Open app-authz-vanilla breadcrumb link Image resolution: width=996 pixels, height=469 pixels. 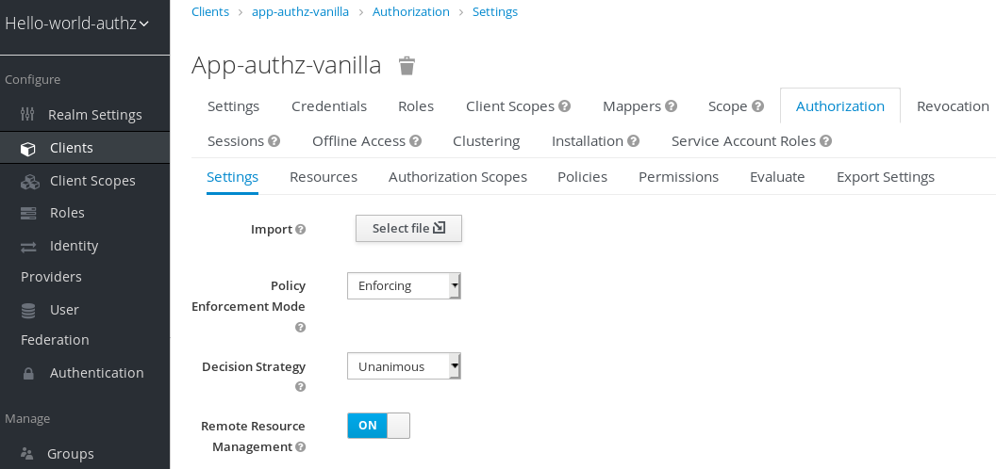pos(300,12)
